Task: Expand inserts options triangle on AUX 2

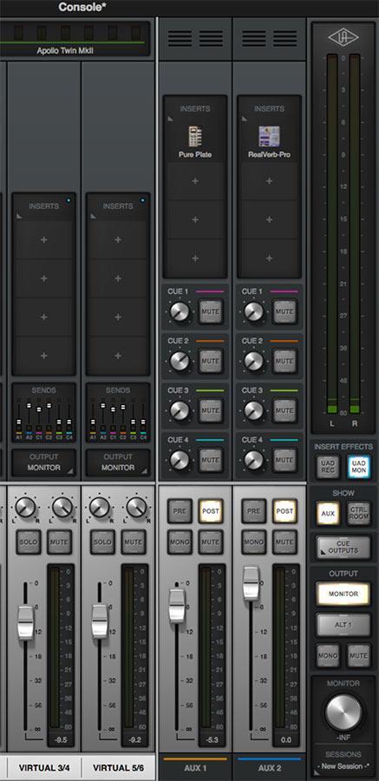Action: click(x=245, y=119)
